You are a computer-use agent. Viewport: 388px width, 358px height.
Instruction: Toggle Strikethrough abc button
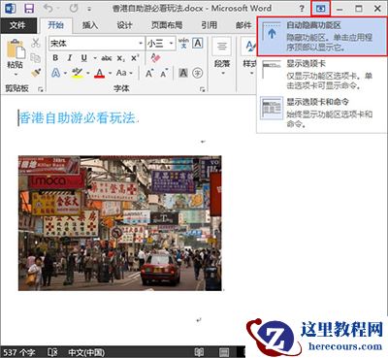[107, 58]
